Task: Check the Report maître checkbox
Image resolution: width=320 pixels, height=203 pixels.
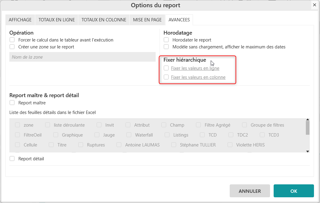Action: point(12,103)
